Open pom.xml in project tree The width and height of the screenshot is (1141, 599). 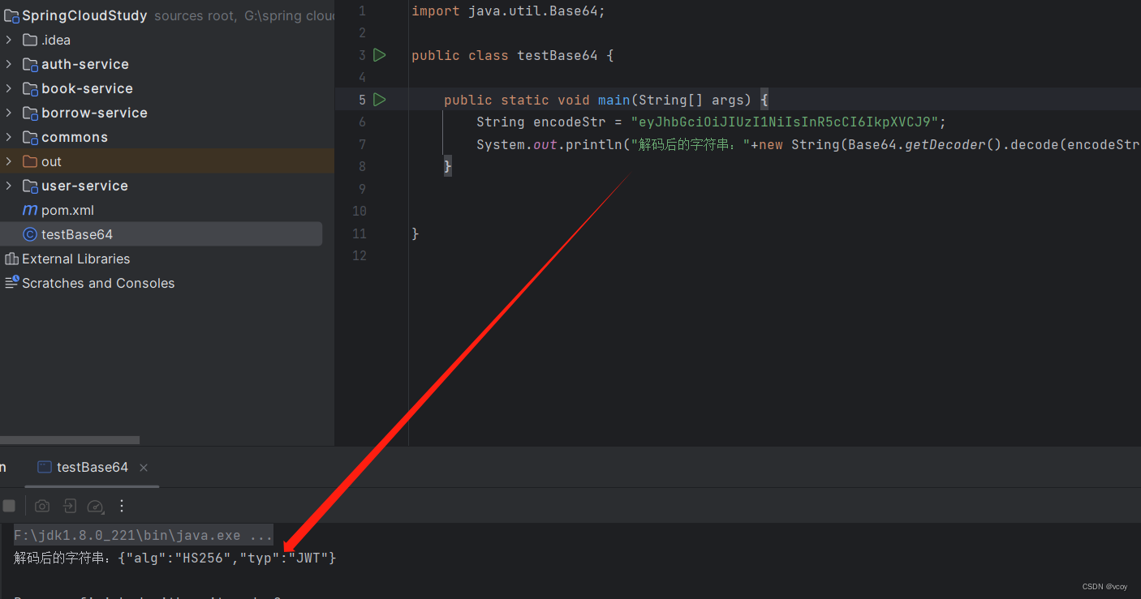[x=67, y=210]
